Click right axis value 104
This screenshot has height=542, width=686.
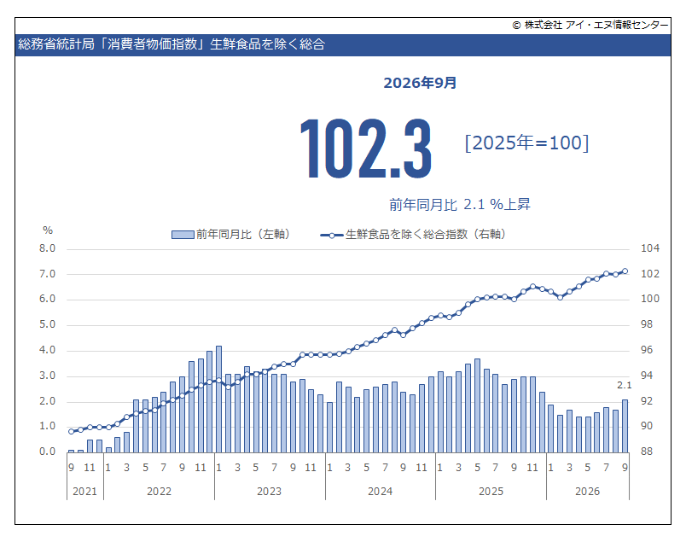[x=649, y=248]
